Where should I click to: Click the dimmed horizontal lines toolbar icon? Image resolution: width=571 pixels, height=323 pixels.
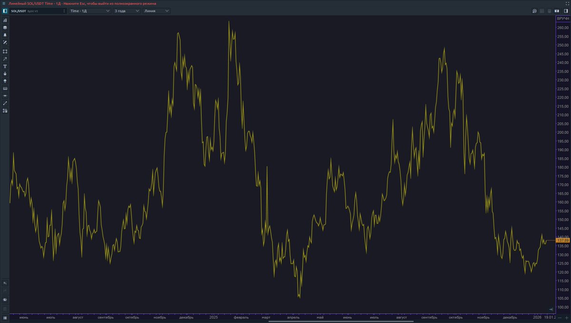542,11
